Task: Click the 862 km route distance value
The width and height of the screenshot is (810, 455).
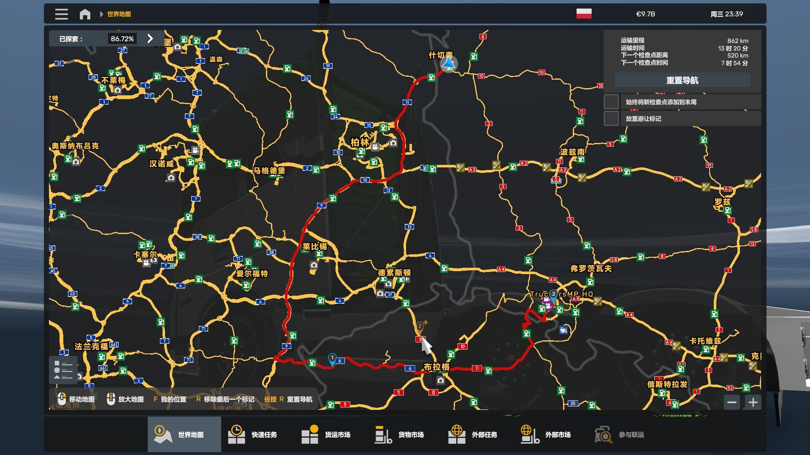Action: click(x=738, y=41)
